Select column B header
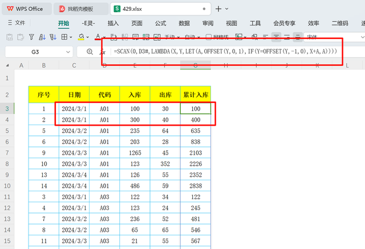The height and width of the screenshot is (249, 365). click(44, 66)
